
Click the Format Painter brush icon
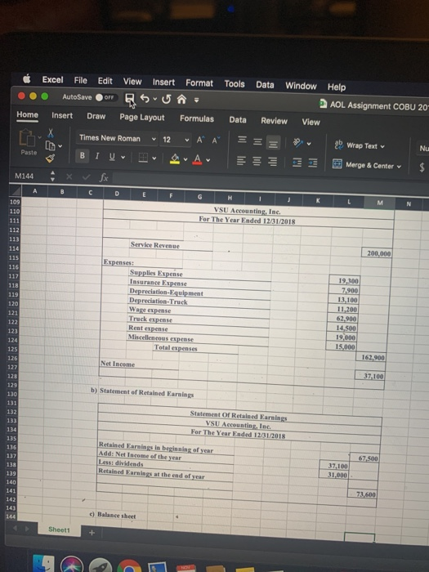51,159
